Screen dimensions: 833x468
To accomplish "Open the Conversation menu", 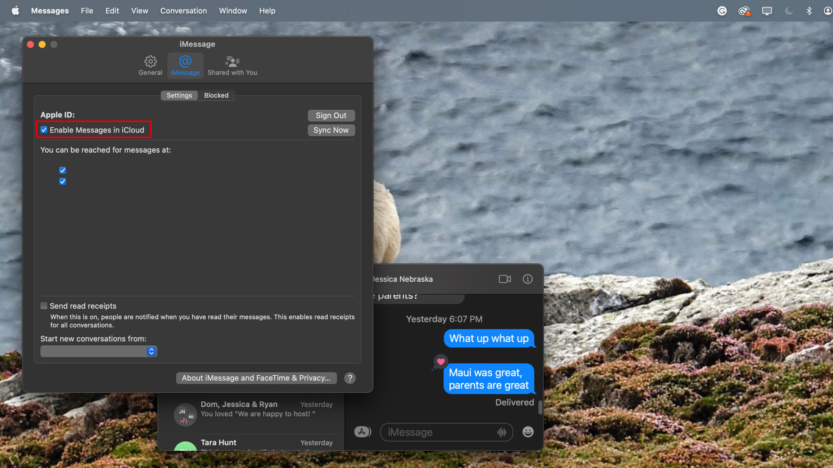I will 183,11.
